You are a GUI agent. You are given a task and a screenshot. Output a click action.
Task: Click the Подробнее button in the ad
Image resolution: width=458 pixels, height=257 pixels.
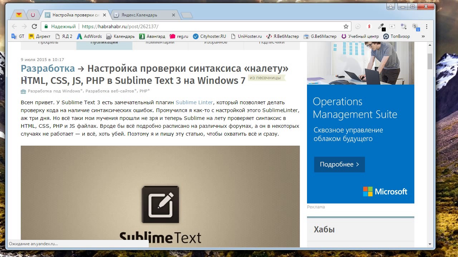340,164
